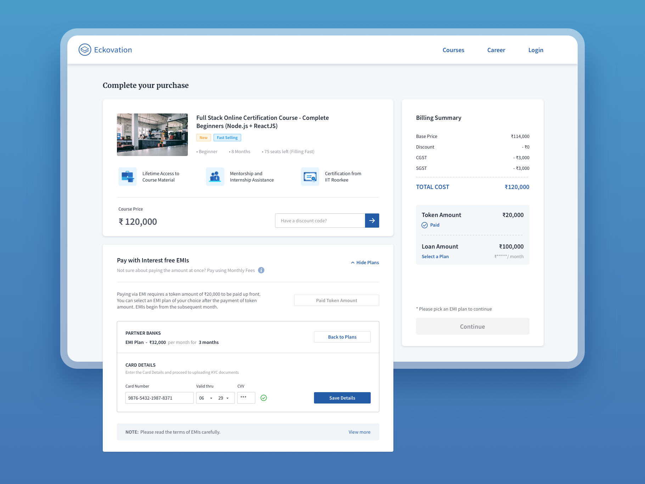Click the Save Details button
This screenshot has width=645, height=484.
tap(342, 398)
